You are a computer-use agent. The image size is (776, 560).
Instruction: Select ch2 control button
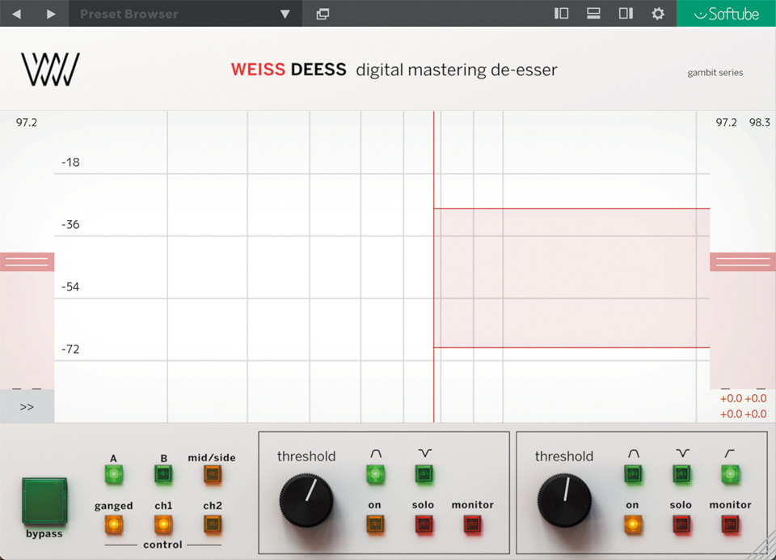point(213,524)
